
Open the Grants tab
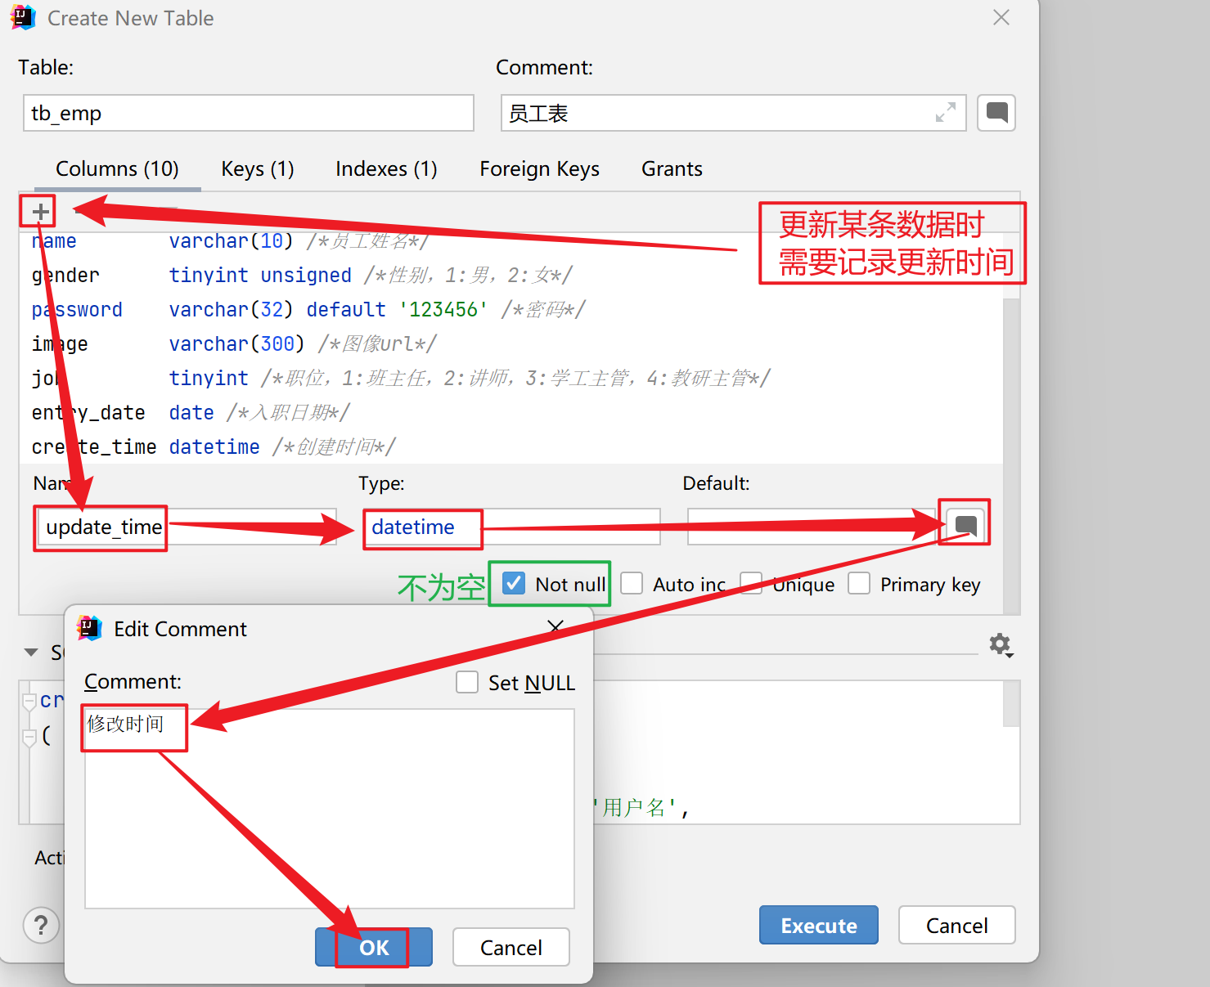(672, 168)
